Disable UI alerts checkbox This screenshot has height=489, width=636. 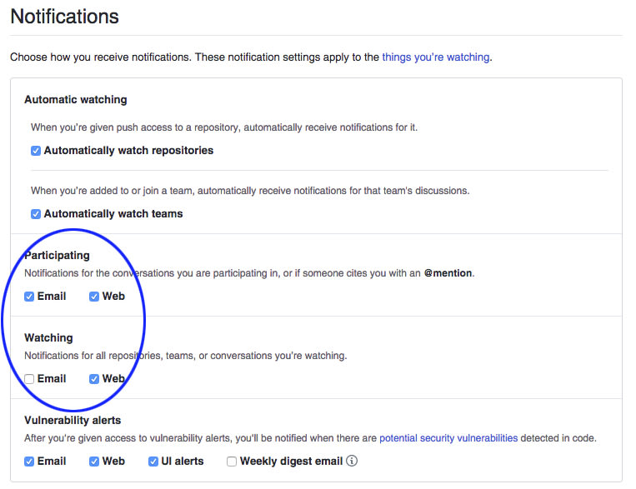pos(153,462)
